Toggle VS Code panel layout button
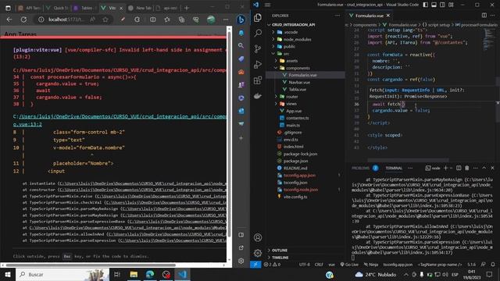Image resolution: width=500 pixels, height=281 pixels. [x=434, y=5]
